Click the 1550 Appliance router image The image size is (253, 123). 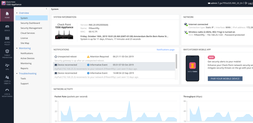point(64,35)
